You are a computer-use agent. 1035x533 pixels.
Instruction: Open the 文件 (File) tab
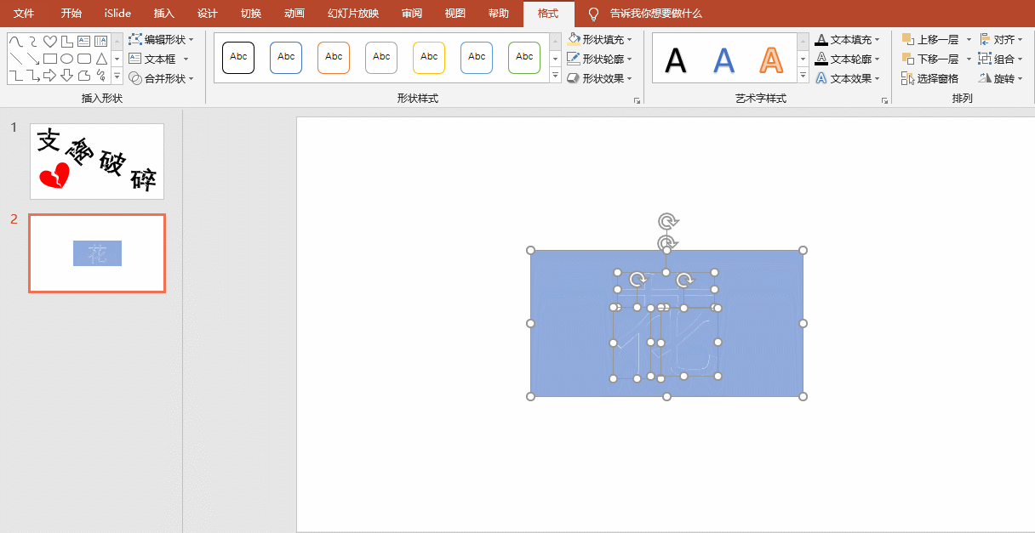(24, 14)
